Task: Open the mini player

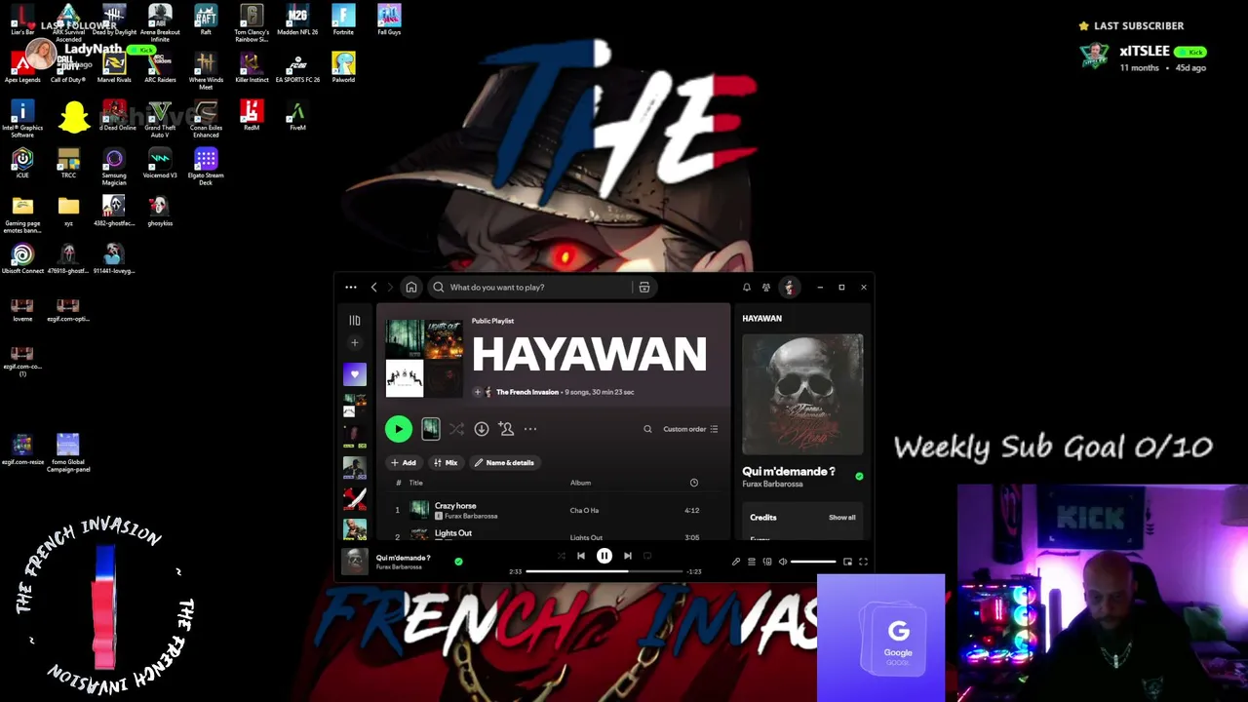Action: tap(847, 562)
